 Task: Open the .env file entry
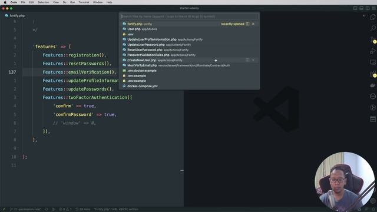pos(189,34)
